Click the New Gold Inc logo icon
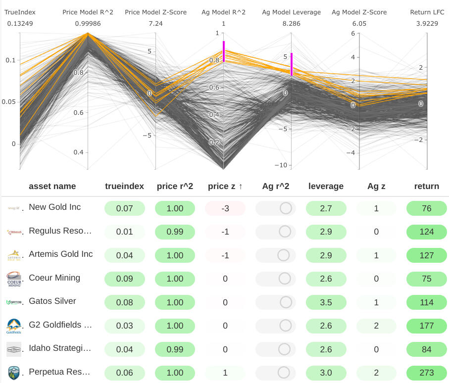 coord(13,208)
